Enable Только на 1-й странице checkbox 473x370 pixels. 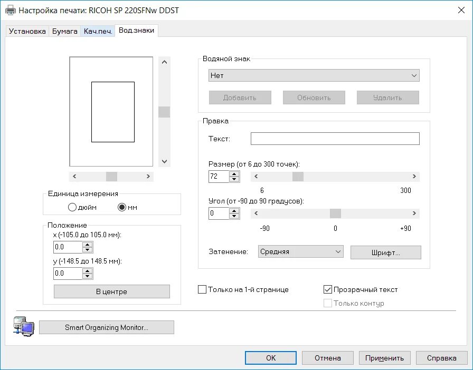click(x=202, y=289)
